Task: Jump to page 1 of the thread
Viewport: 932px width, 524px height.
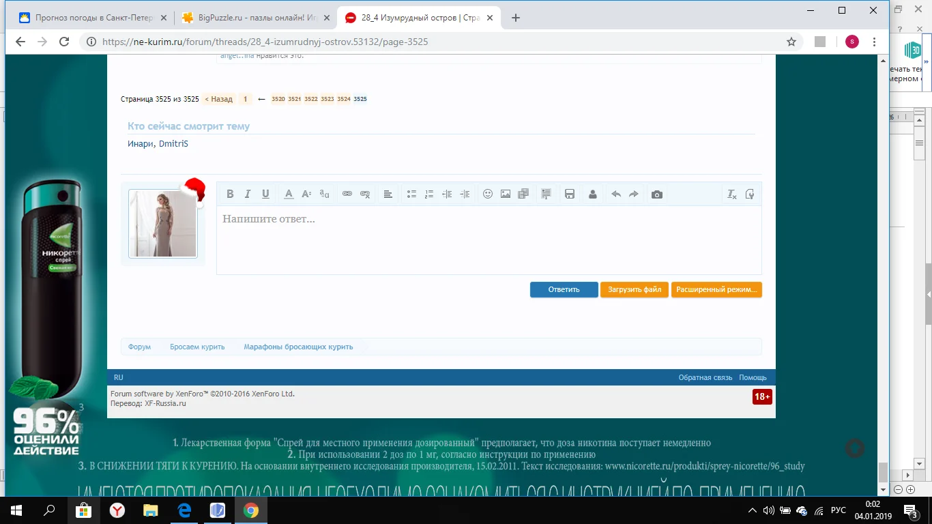Action: pyautogui.click(x=246, y=99)
